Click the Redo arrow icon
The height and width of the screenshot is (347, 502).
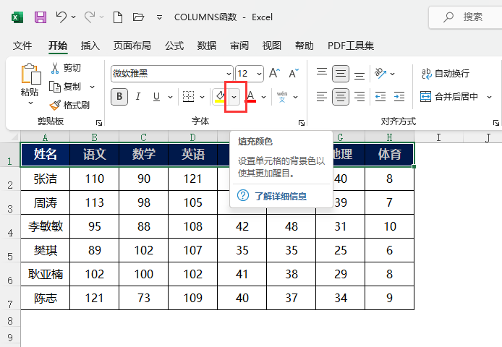click(90, 17)
